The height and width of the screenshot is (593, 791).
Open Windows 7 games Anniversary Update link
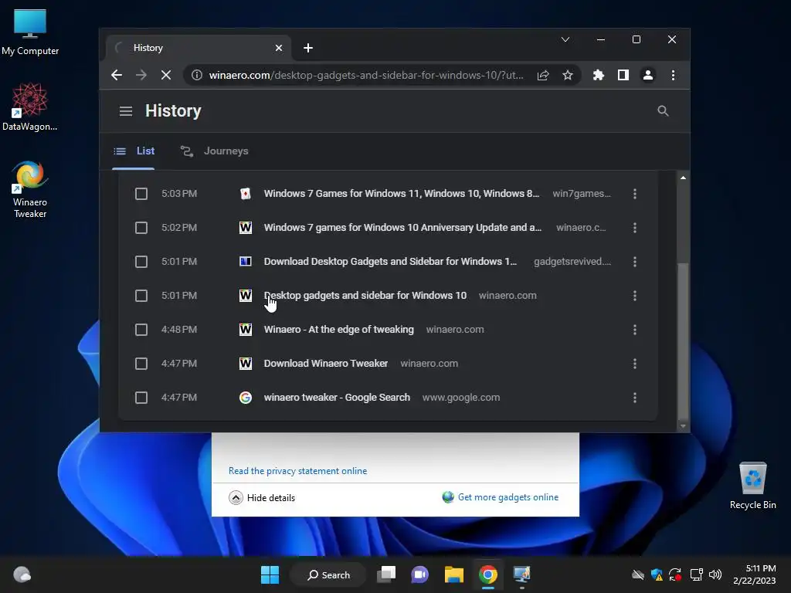(x=402, y=228)
